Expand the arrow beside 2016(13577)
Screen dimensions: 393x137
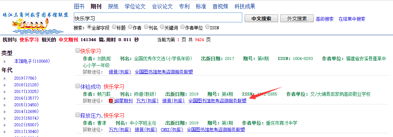pos(4,98)
